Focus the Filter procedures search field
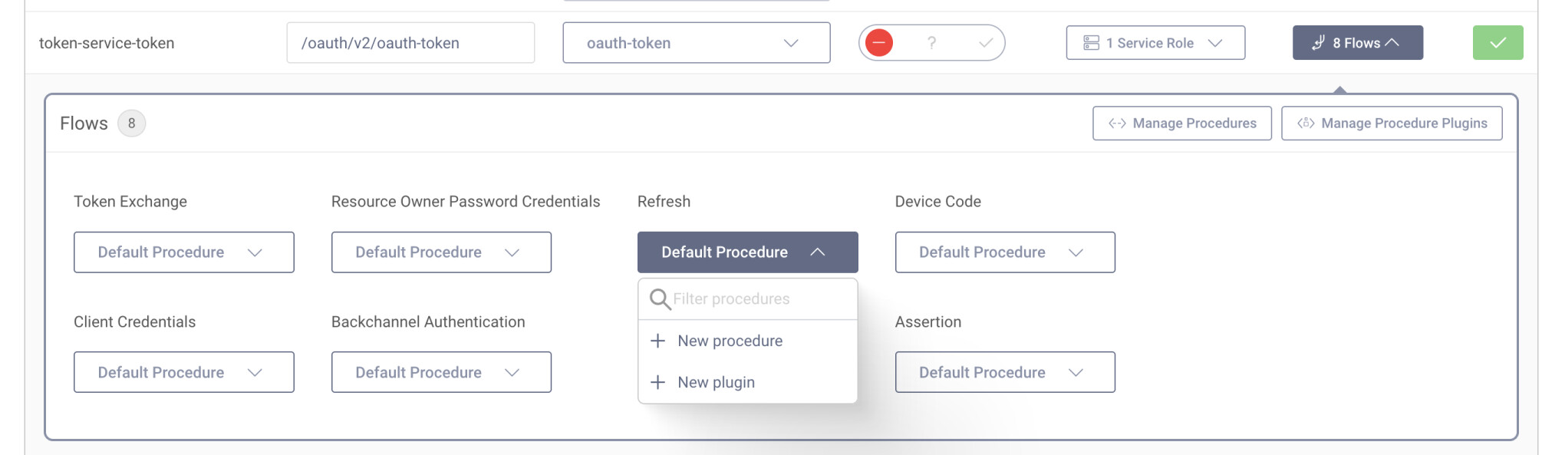This screenshot has width=1565, height=455. click(759, 298)
